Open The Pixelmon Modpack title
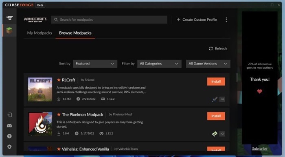The width and height of the screenshot is (285, 157). tap(82, 114)
